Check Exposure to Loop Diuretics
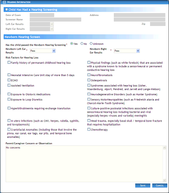This screenshot has height=193, width=169. [9, 99]
